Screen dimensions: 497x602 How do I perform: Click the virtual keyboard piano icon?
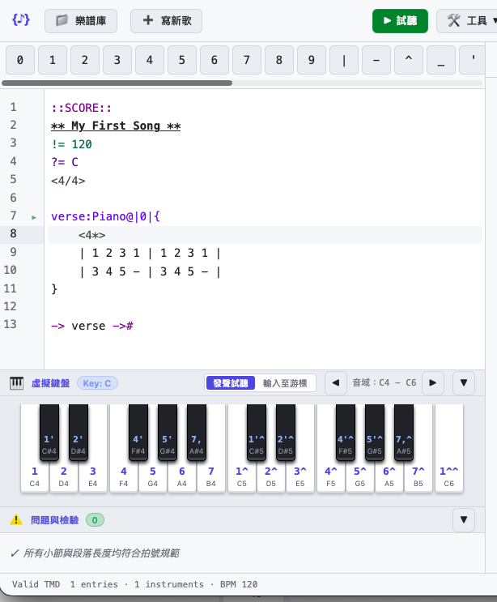(x=16, y=383)
